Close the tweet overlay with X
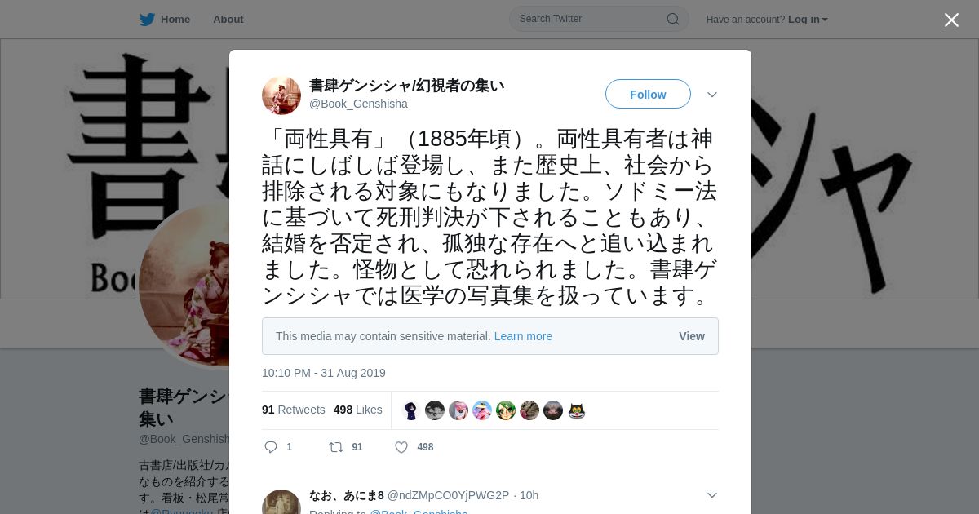Viewport: 979px width, 514px height. pos(951,20)
